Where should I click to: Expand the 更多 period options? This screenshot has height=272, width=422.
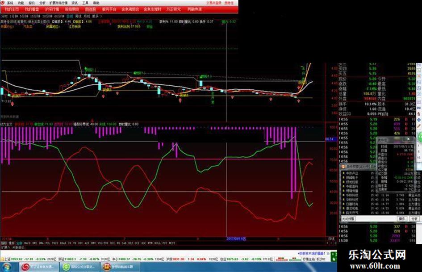pos(96,16)
